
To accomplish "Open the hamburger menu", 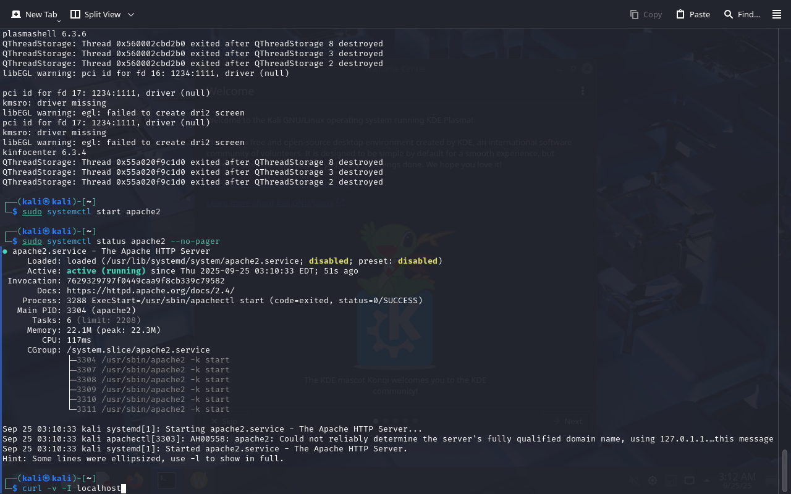I will pos(777,14).
